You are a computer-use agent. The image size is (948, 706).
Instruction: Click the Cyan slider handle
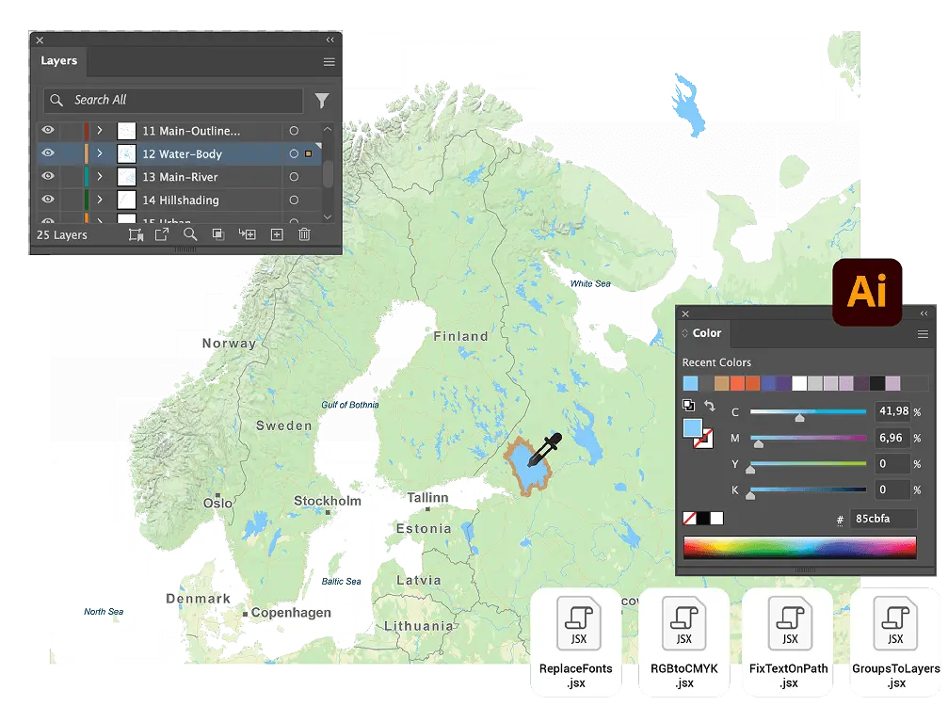tap(800, 418)
